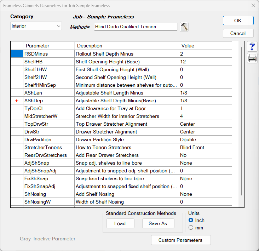
Task: Click the Save As button
Action: point(157,223)
